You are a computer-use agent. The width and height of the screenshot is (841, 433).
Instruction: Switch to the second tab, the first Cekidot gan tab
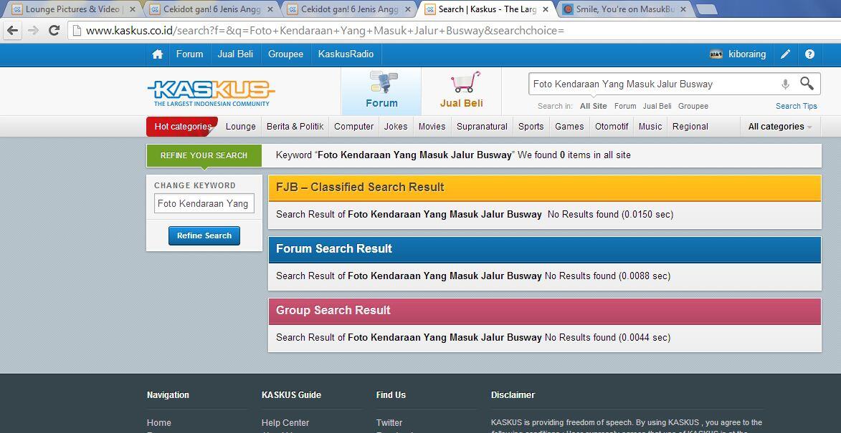coord(210,9)
